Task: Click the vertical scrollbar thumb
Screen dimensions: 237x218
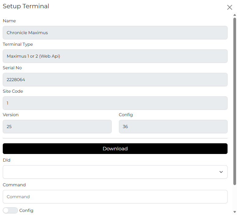Action: point(235,101)
